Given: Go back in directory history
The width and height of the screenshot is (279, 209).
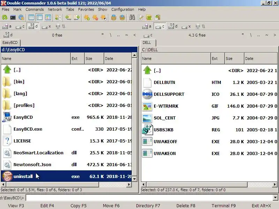Looking at the screenshot, I should (68, 17).
